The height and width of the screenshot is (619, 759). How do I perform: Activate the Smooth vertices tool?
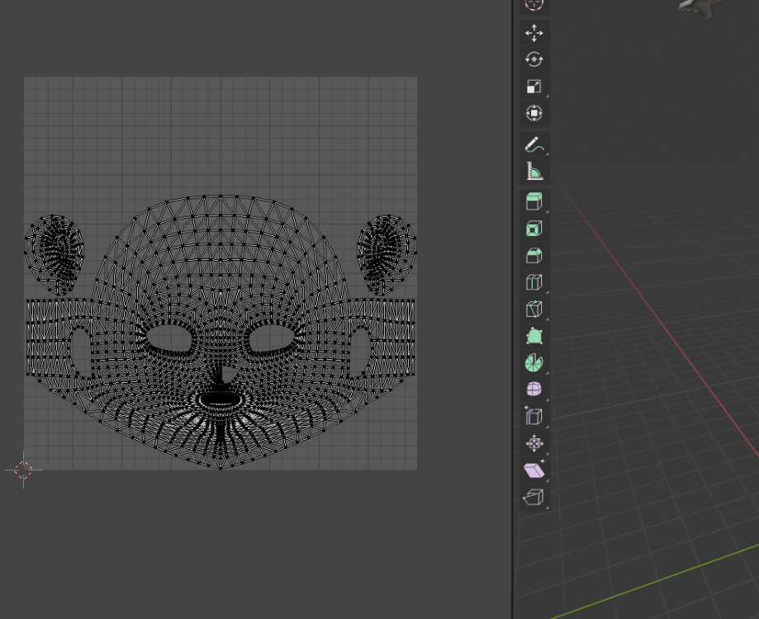(x=534, y=390)
